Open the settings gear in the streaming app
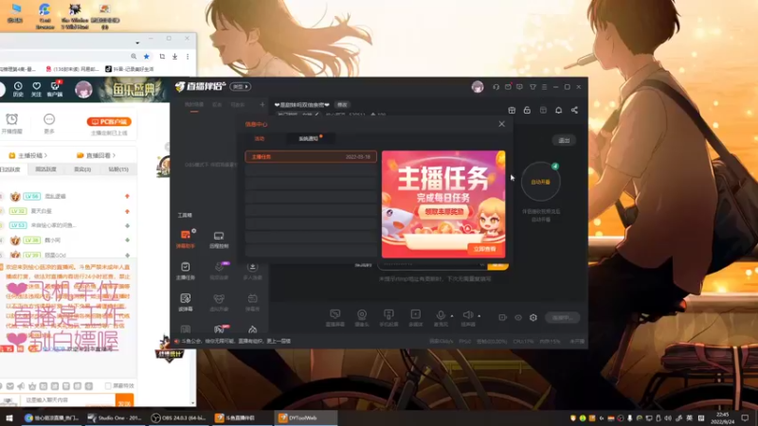 (533, 317)
